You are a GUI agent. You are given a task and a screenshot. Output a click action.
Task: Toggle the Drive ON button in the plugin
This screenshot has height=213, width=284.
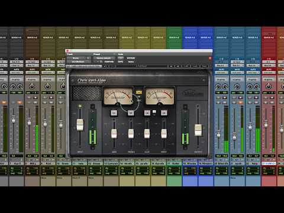point(164,112)
